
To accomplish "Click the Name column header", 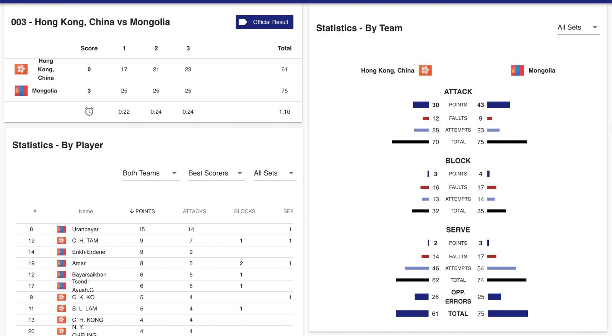I will coord(86,211).
